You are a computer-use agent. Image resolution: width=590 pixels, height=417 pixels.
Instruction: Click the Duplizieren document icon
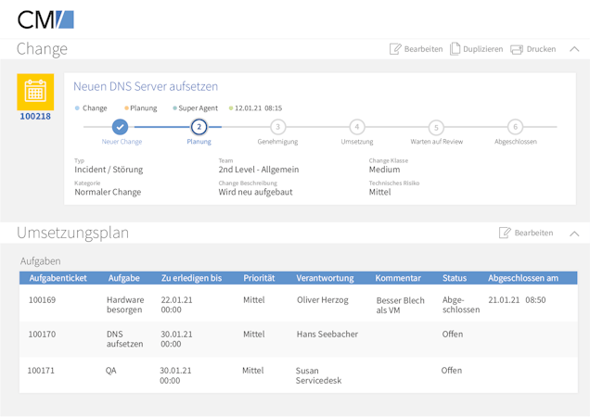tap(455, 49)
